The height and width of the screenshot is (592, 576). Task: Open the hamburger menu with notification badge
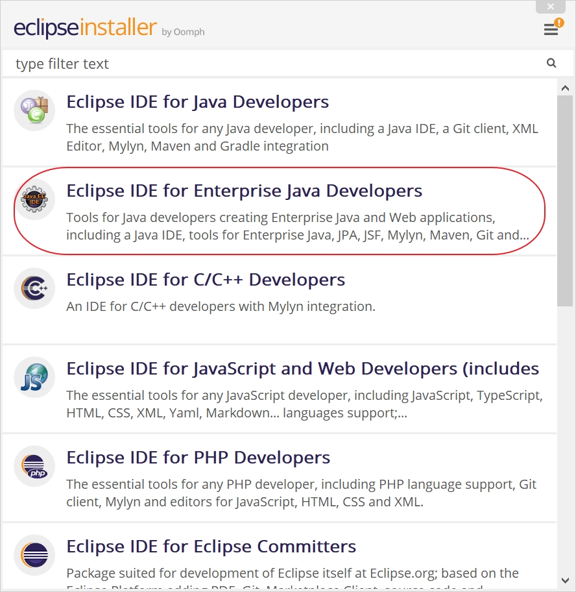[x=553, y=27]
